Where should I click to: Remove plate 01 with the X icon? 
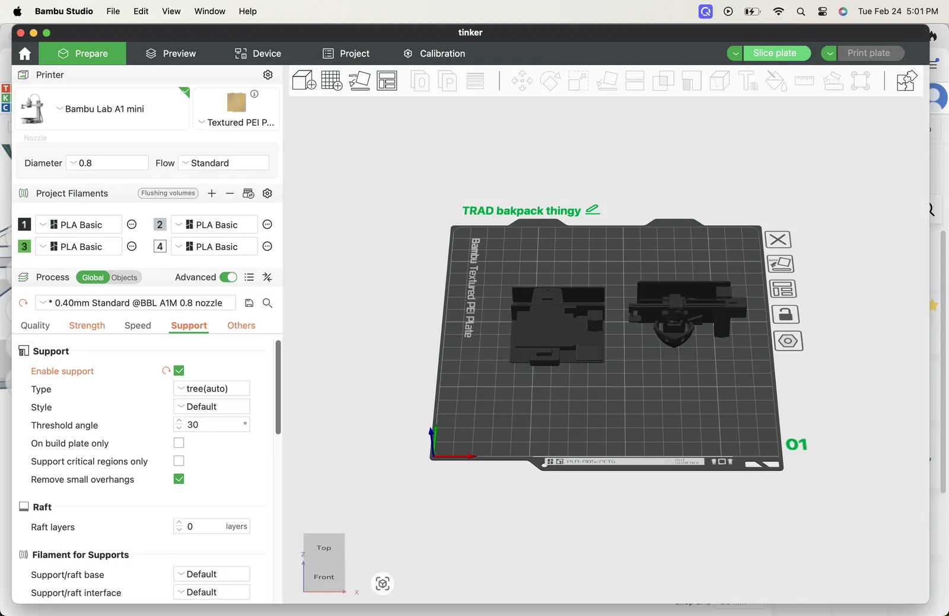[778, 239]
